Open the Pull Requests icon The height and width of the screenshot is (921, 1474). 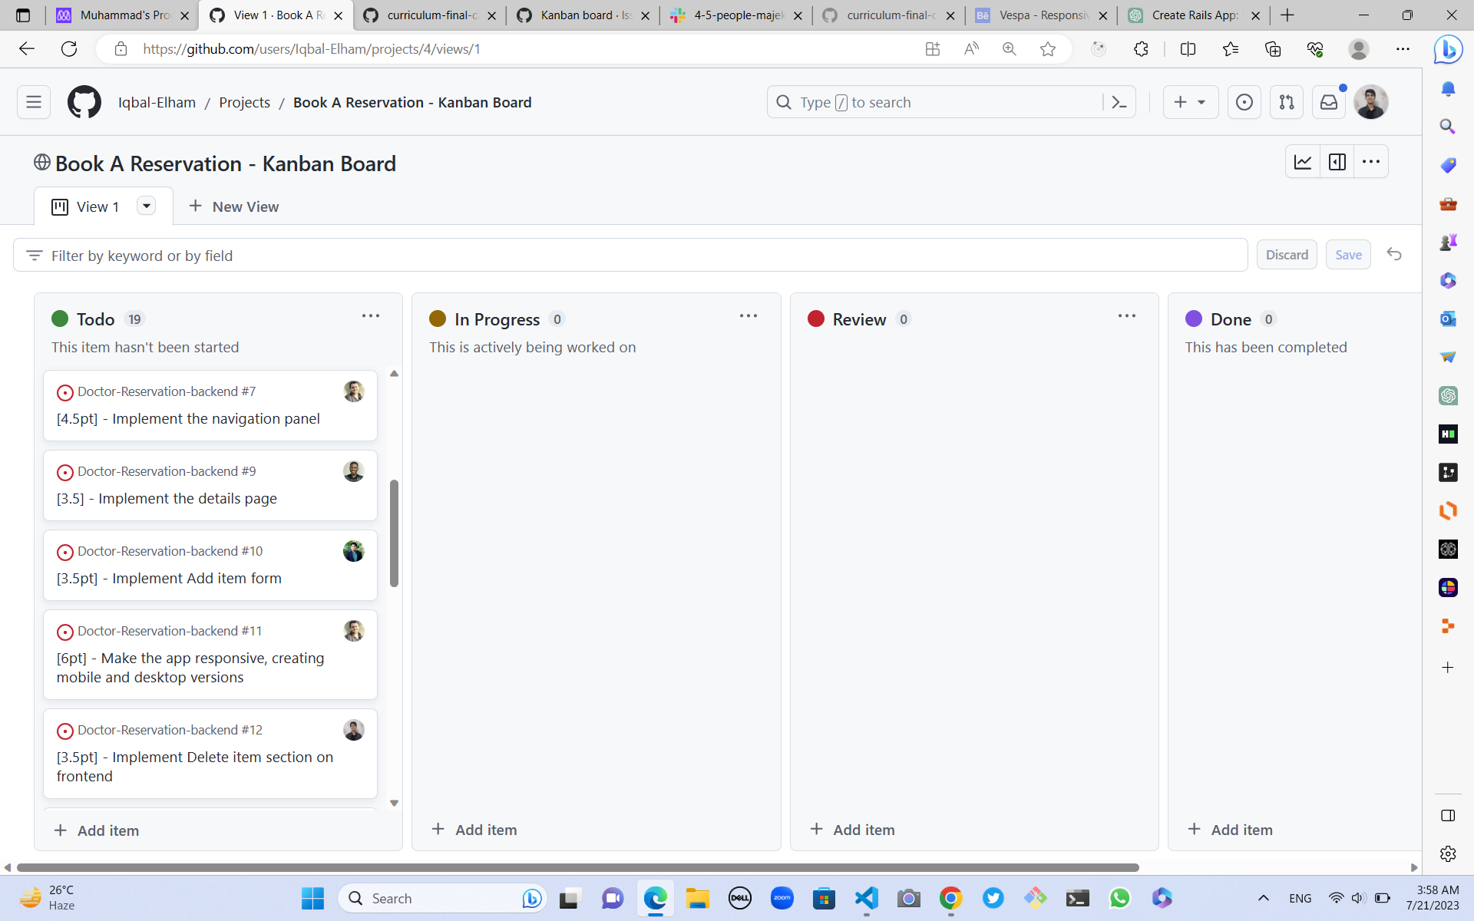point(1287,101)
